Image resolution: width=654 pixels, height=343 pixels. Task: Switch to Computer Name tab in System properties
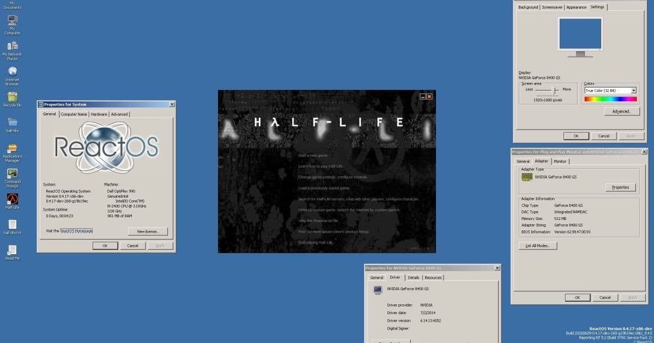(74, 114)
